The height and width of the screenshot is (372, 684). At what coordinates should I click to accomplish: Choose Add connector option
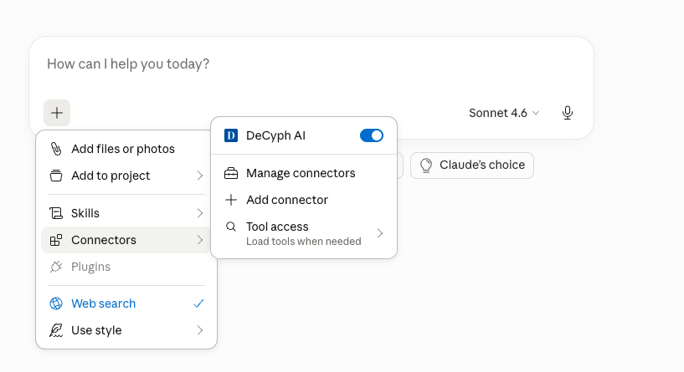tap(304, 200)
